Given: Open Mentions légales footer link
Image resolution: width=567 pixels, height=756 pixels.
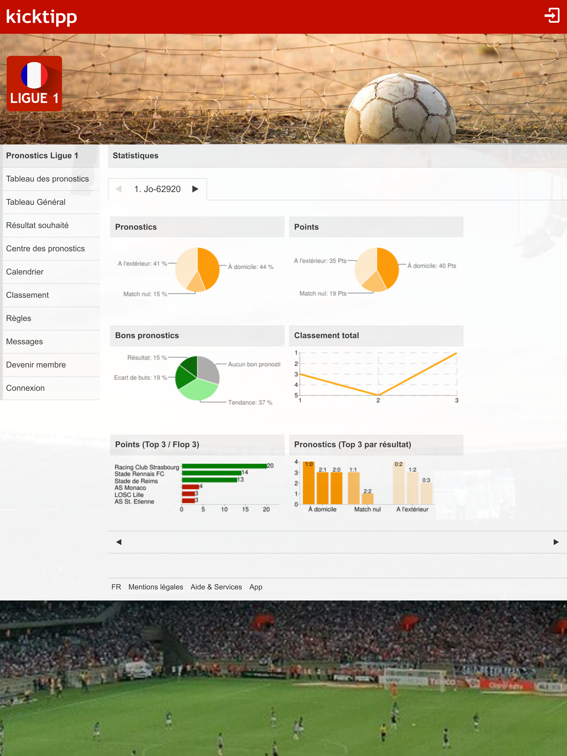Looking at the screenshot, I should (156, 587).
